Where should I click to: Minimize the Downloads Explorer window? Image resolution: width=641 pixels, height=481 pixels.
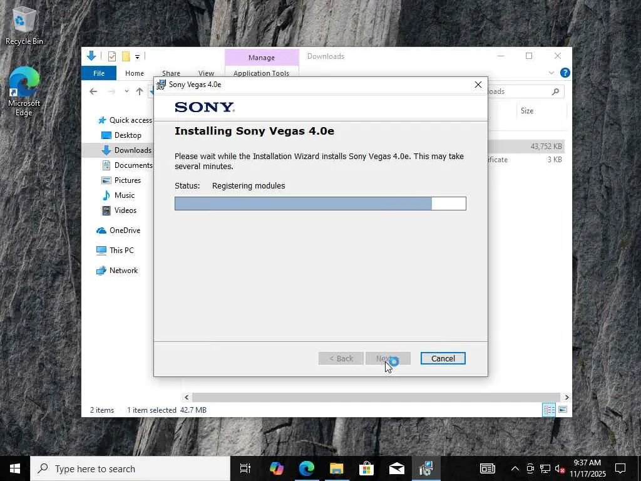pyautogui.click(x=501, y=56)
